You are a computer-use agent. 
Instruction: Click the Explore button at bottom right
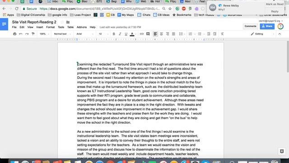point(282,151)
